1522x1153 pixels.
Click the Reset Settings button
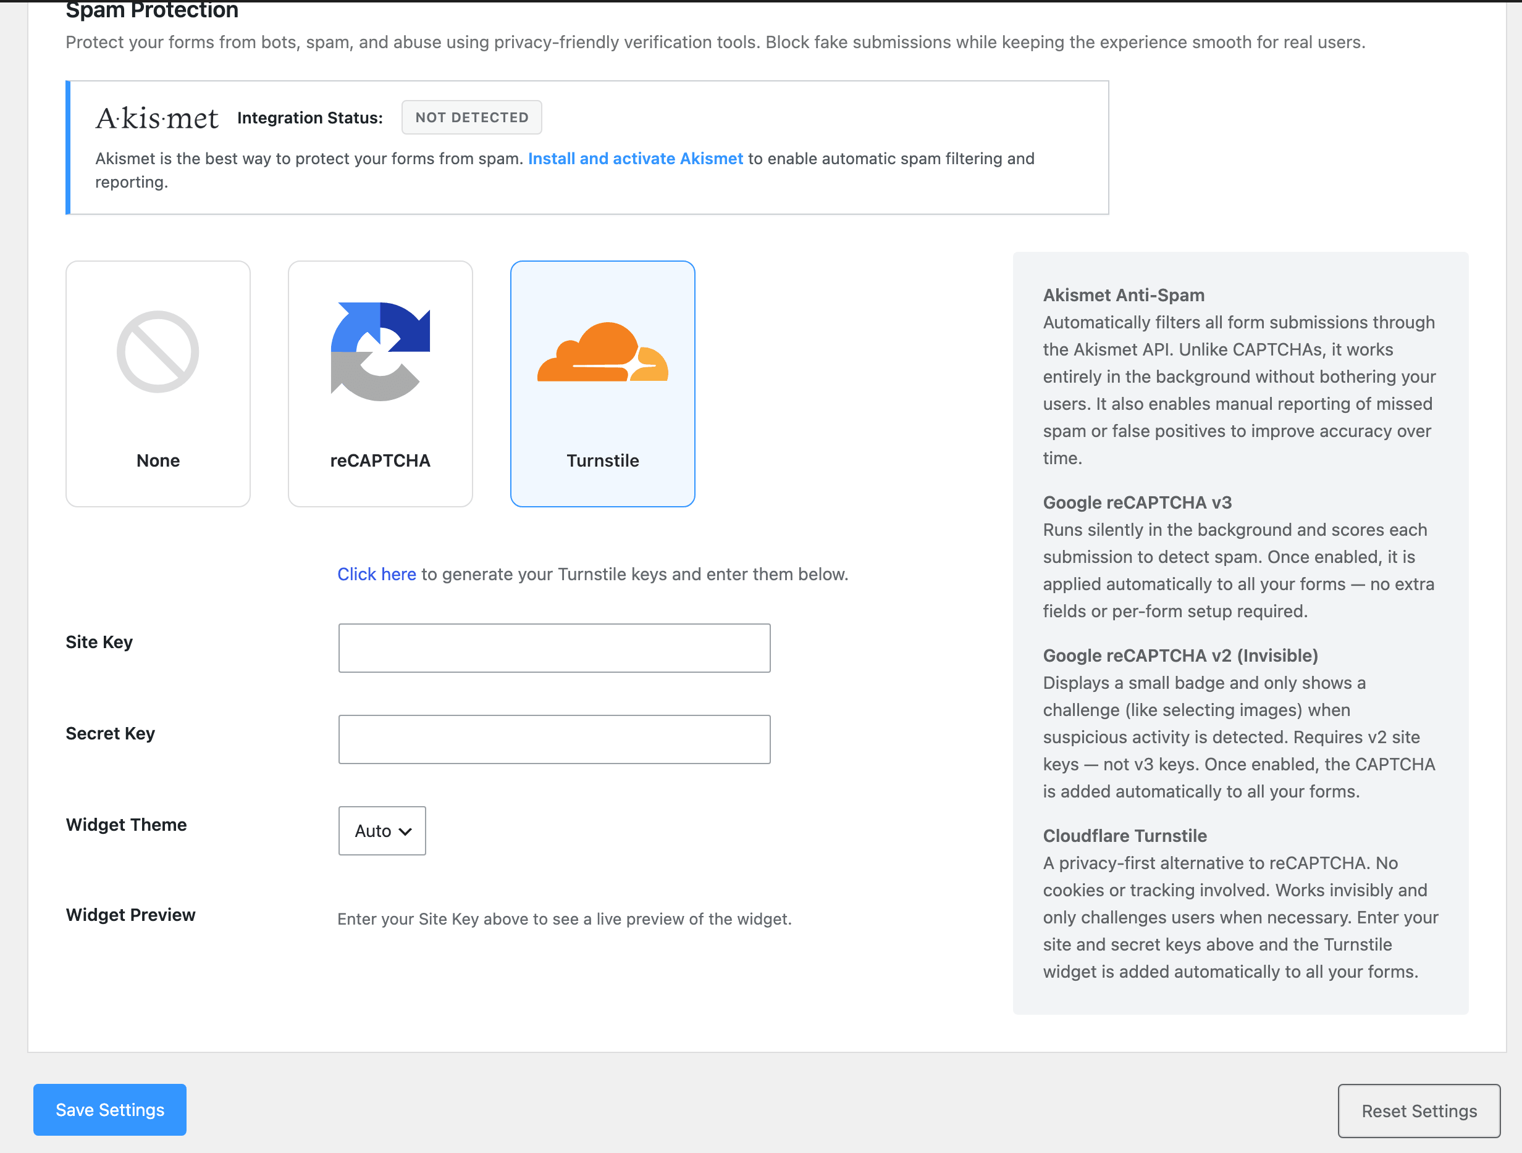click(x=1419, y=1111)
